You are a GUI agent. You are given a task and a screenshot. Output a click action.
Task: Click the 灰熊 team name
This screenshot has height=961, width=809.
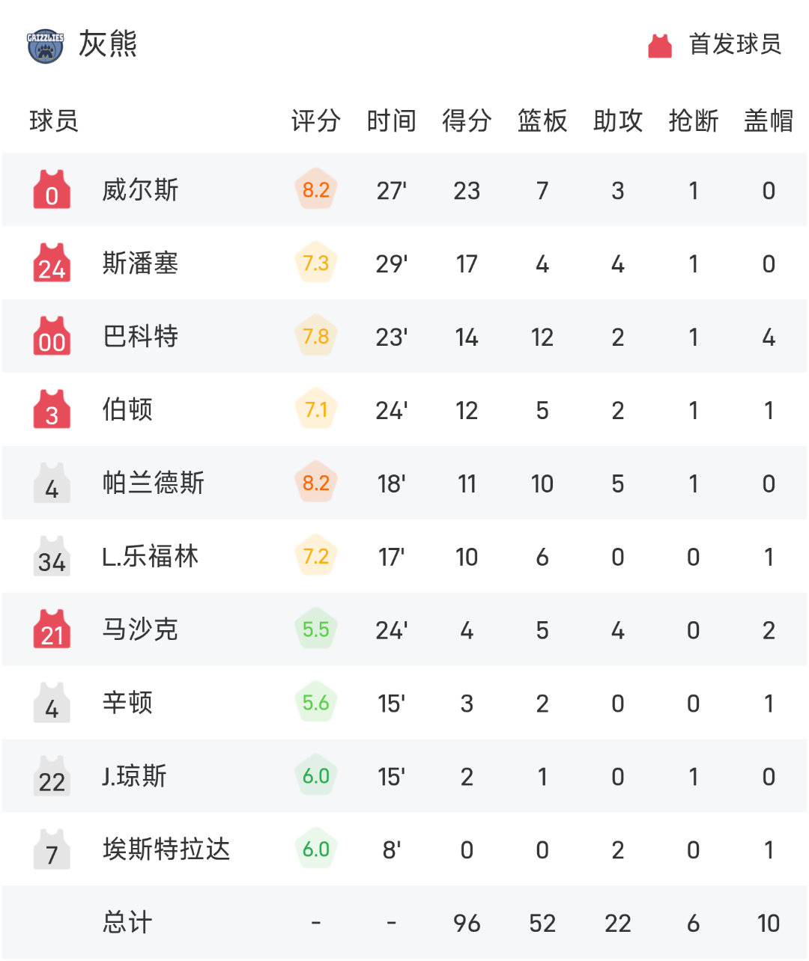[108, 44]
